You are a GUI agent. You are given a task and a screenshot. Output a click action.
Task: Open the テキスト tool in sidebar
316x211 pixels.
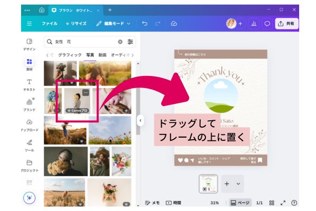click(29, 84)
